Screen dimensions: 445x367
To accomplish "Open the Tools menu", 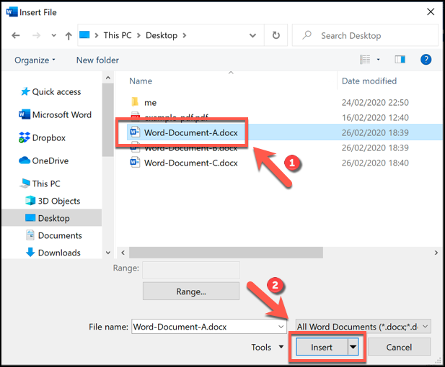I will pos(267,347).
